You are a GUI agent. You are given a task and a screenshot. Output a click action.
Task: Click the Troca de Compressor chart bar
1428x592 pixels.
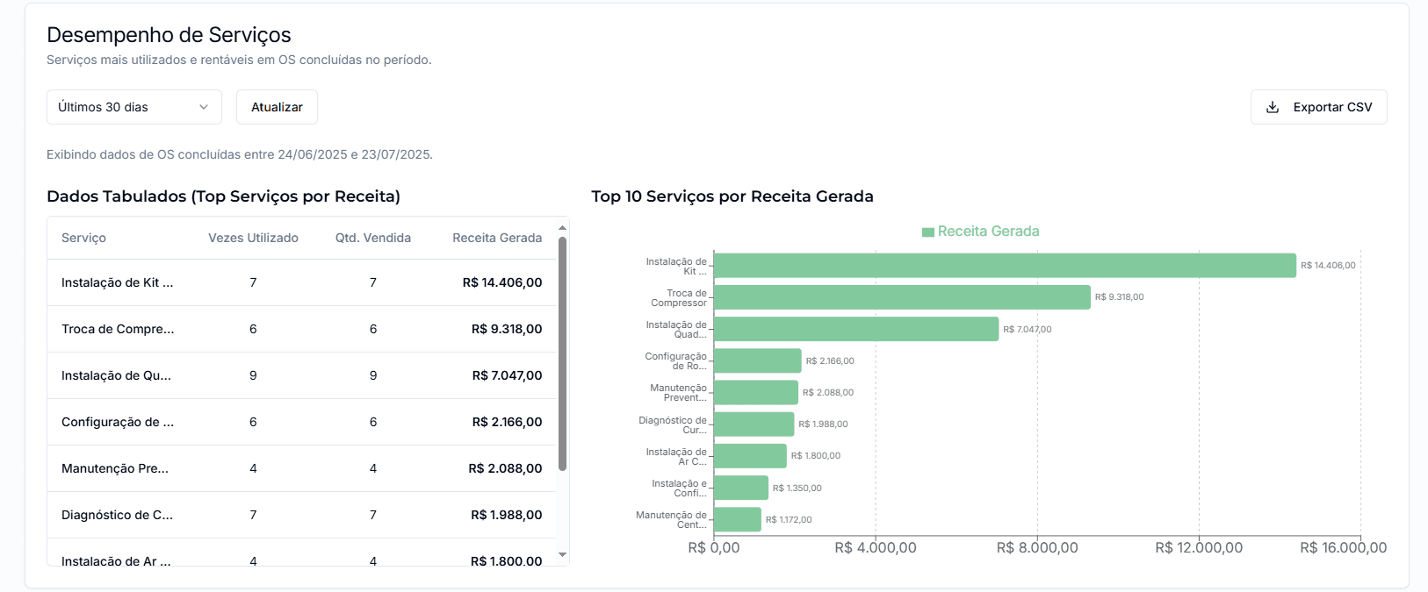pyautogui.click(x=902, y=297)
